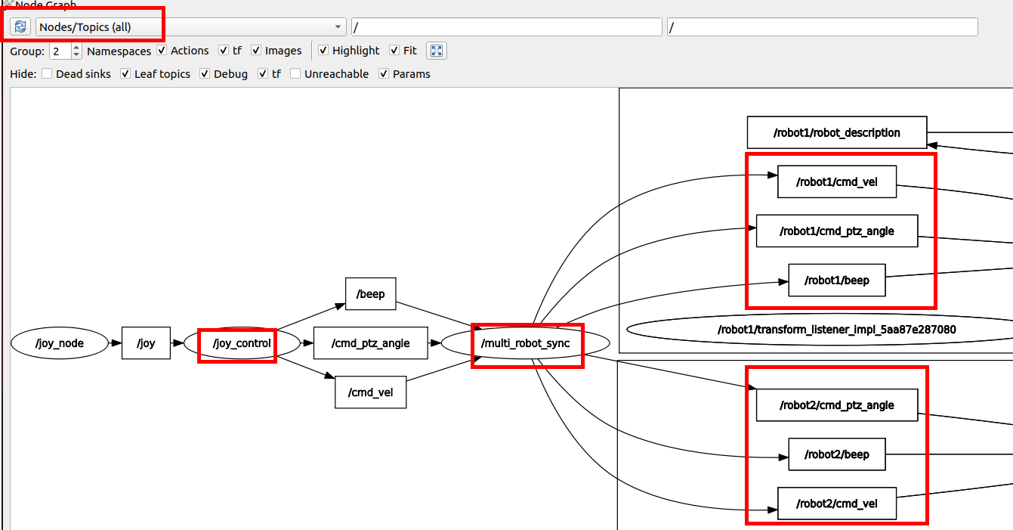Click the /beep topic box
This screenshot has width=1013, height=530.
coord(370,294)
